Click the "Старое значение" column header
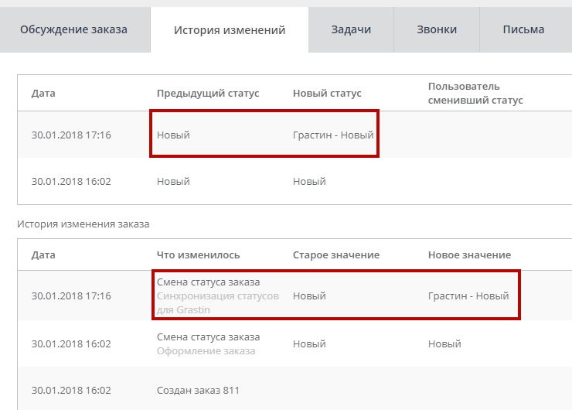This screenshot has width=572, height=410. (335, 255)
